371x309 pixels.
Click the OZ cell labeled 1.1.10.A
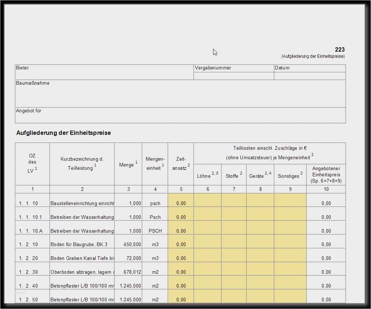tap(32, 231)
